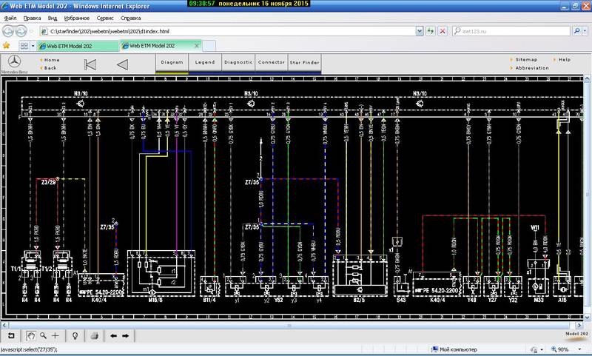
Task: Click the Mercedes-Benz star logo
Action: (14, 61)
